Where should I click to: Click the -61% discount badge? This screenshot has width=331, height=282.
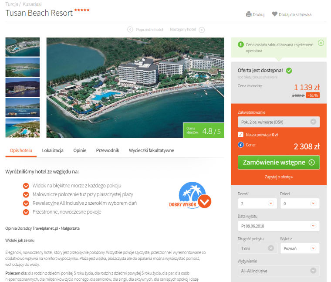[313, 95]
